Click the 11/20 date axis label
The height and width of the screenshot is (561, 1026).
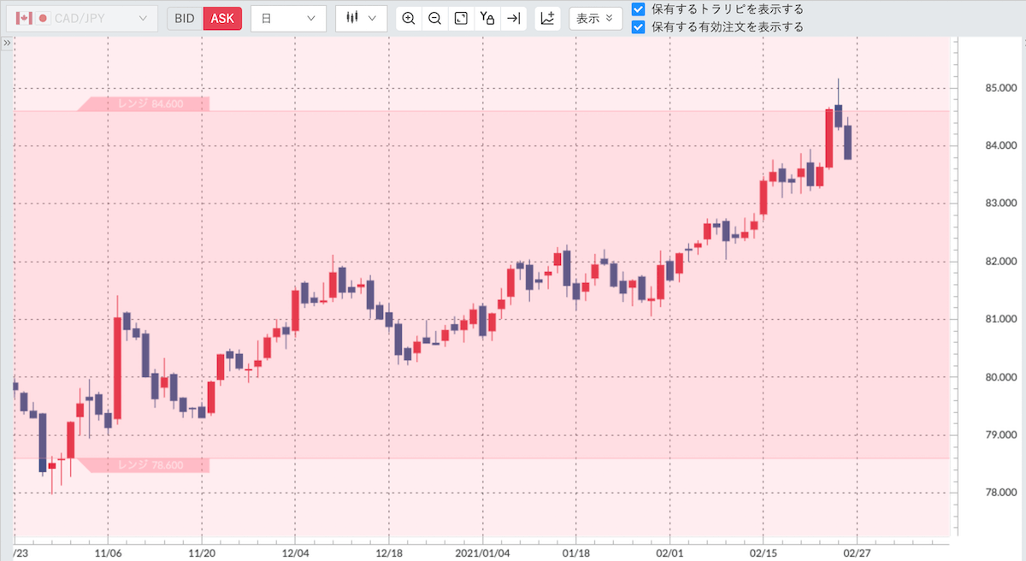point(201,552)
